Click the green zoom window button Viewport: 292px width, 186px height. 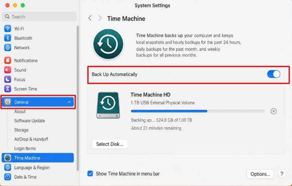23,5
